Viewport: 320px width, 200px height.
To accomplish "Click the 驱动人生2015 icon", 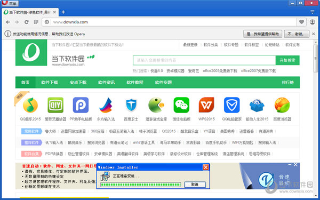I will (x=257, y=106).
